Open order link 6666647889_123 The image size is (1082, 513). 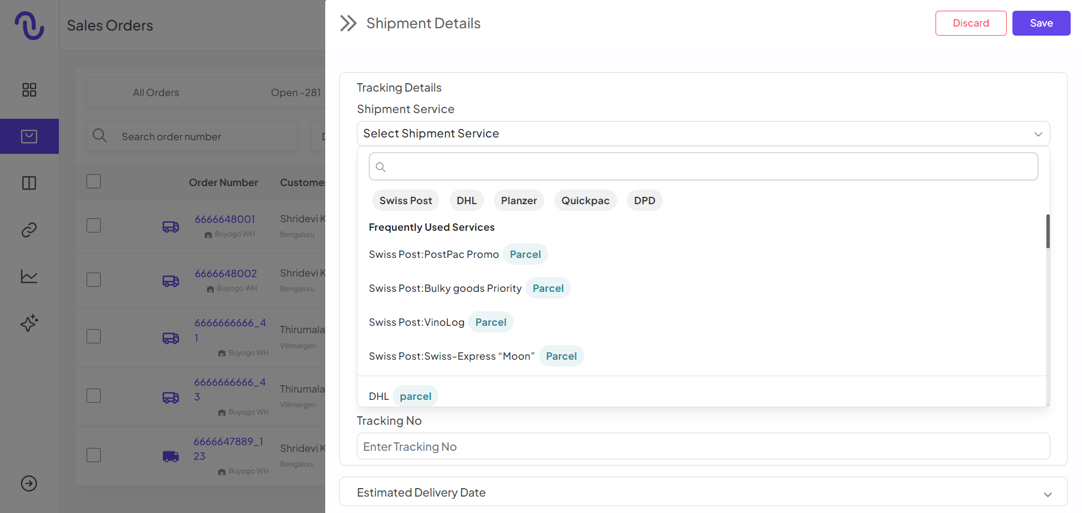(x=229, y=449)
